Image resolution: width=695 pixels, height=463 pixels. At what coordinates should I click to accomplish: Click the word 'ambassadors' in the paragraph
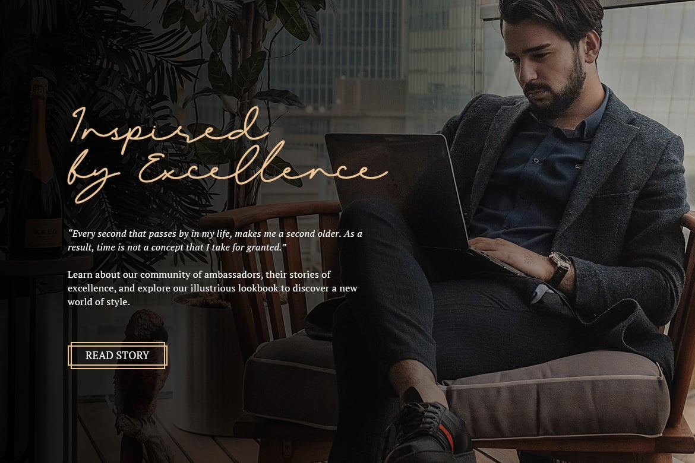pyautogui.click(x=233, y=275)
